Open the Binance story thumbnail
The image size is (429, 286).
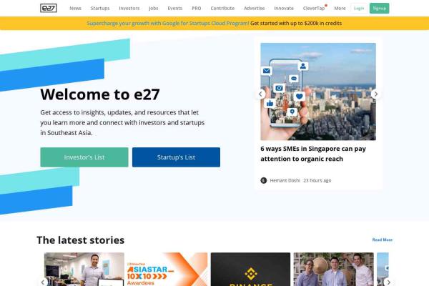pos(251,270)
